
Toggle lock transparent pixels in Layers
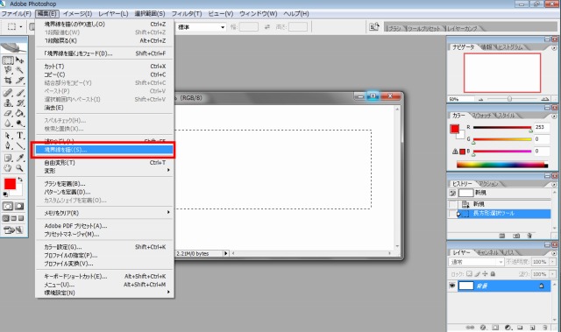pos(469,274)
